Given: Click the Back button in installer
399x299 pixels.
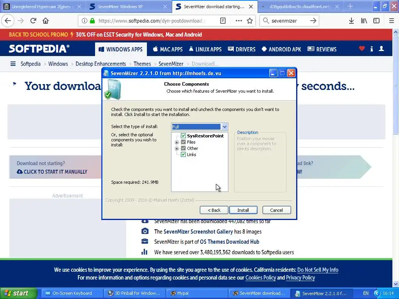Looking at the screenshot, I should coord(214,210).
